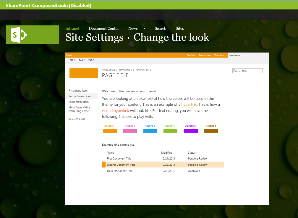Click SharePoint-ComposedLooks(Disabled) title text

(48, 6)
